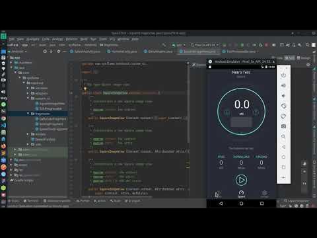The height and width of the screenshot is (238, 317).
Task: Click select opened file target icon
Action: coord(45,52)
